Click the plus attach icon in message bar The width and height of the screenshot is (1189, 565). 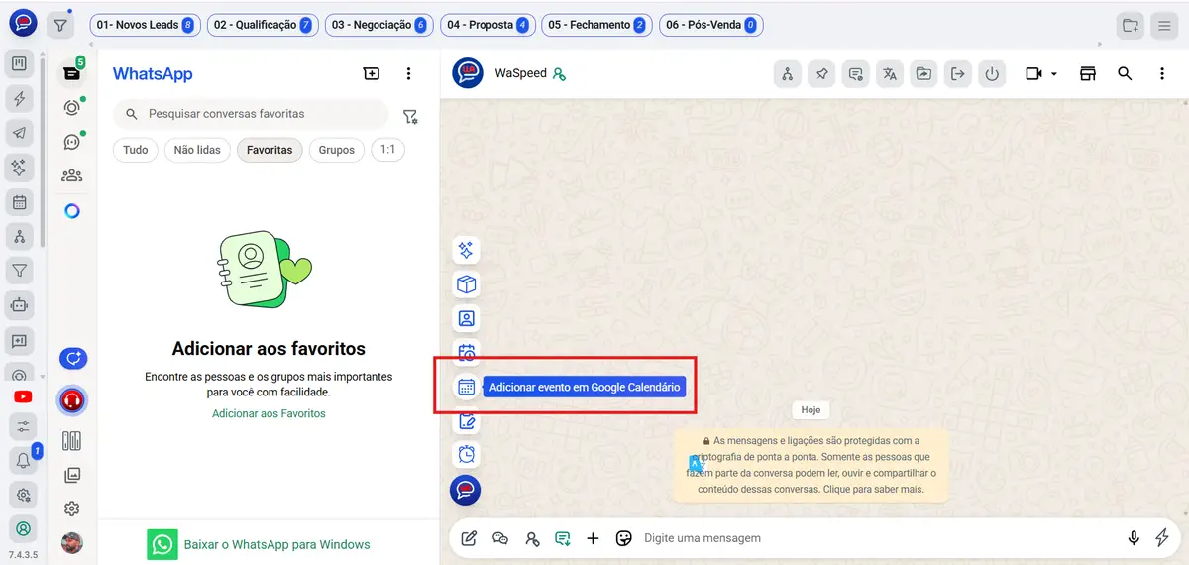point(593,538)
